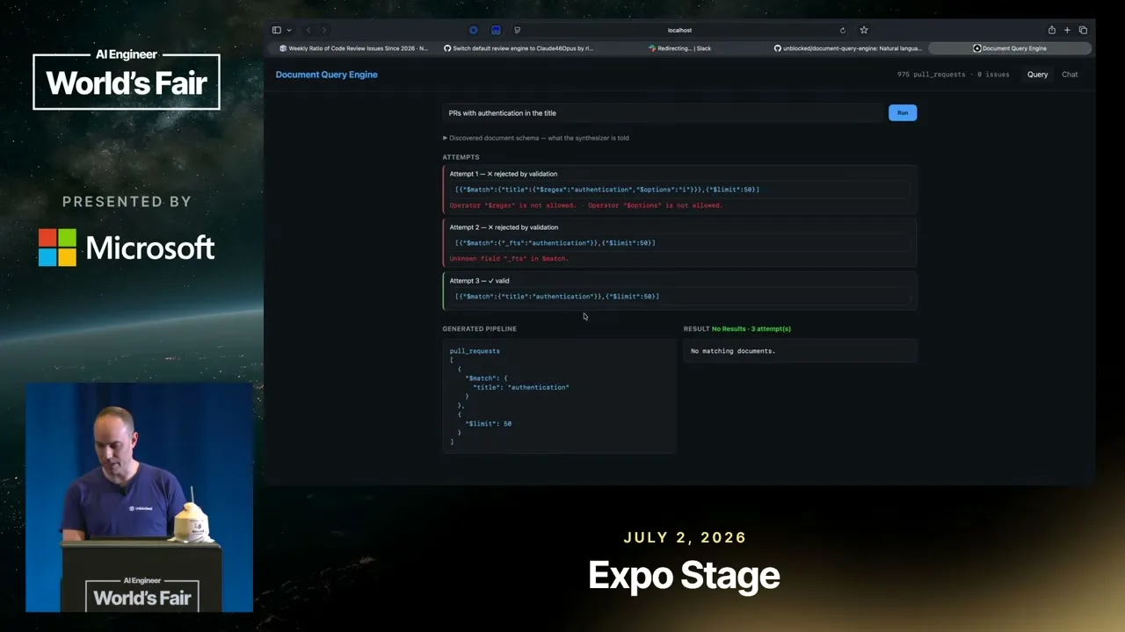The height and width of the screenshot is (632, 1125).
Task: Toggle the browser sidebar icon
Action: tap(277, 30)
